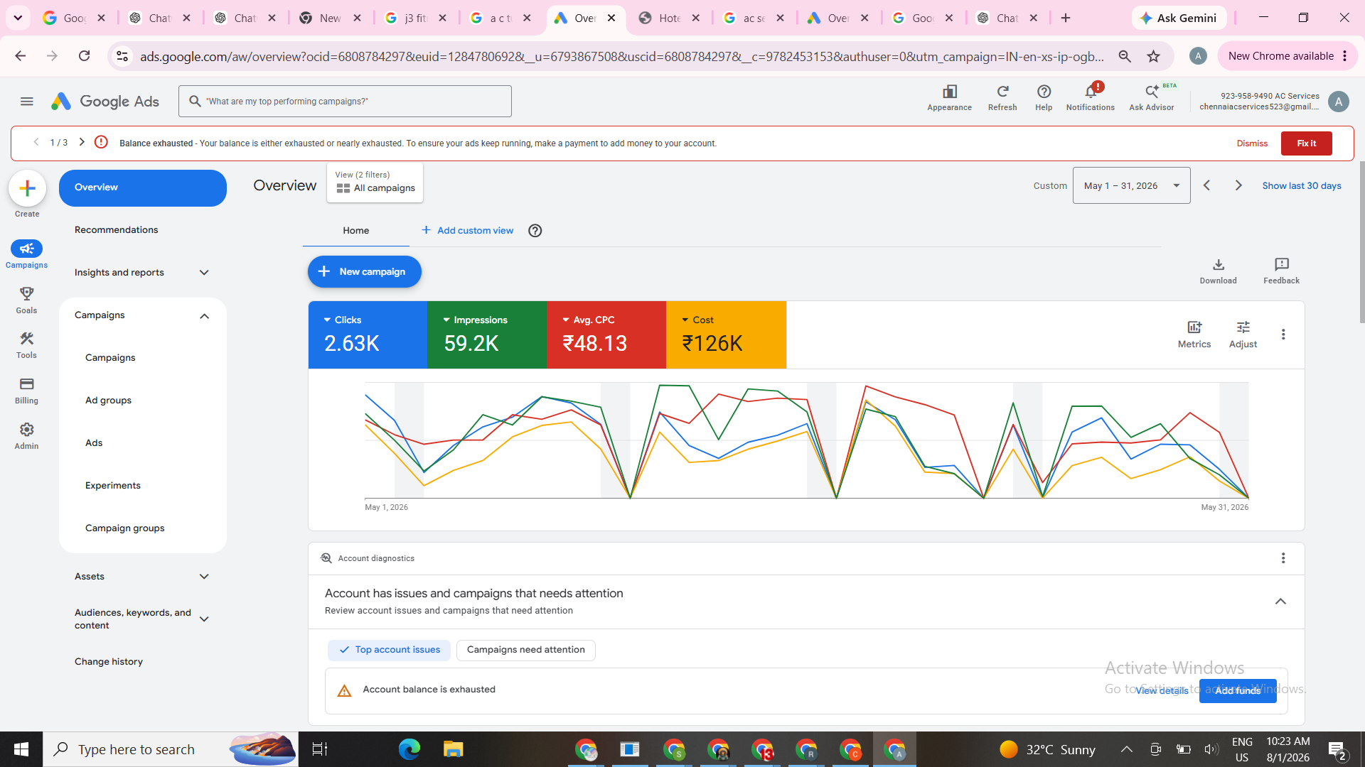Open the Feedback icon
This screenshot has width=1365, height=767.
1281,271
